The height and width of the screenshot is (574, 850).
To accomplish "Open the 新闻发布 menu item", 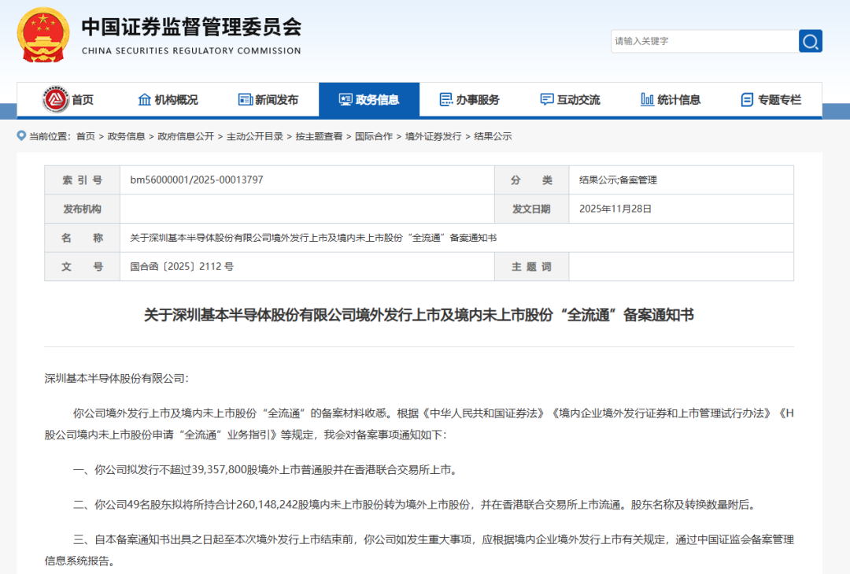I will point(268,99).
